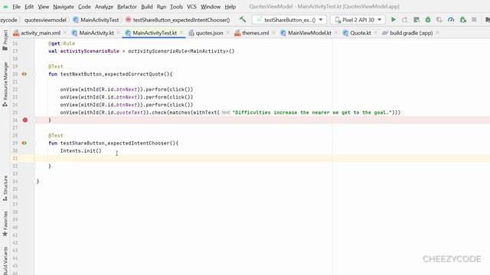The width and height of the screenshot is (490, 275).
Task: Close the Quote.kt tab
Action: (376, 33)
